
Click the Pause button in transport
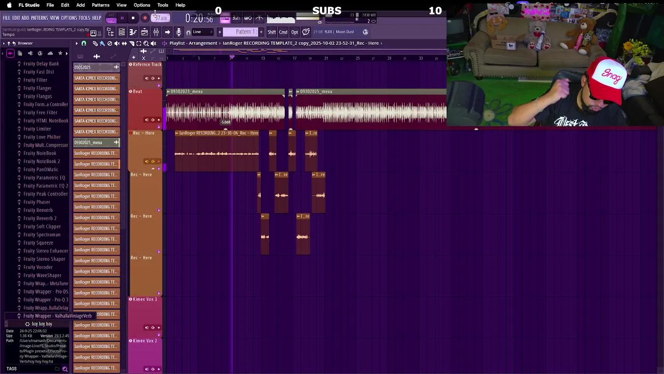(x=122, y=18)
